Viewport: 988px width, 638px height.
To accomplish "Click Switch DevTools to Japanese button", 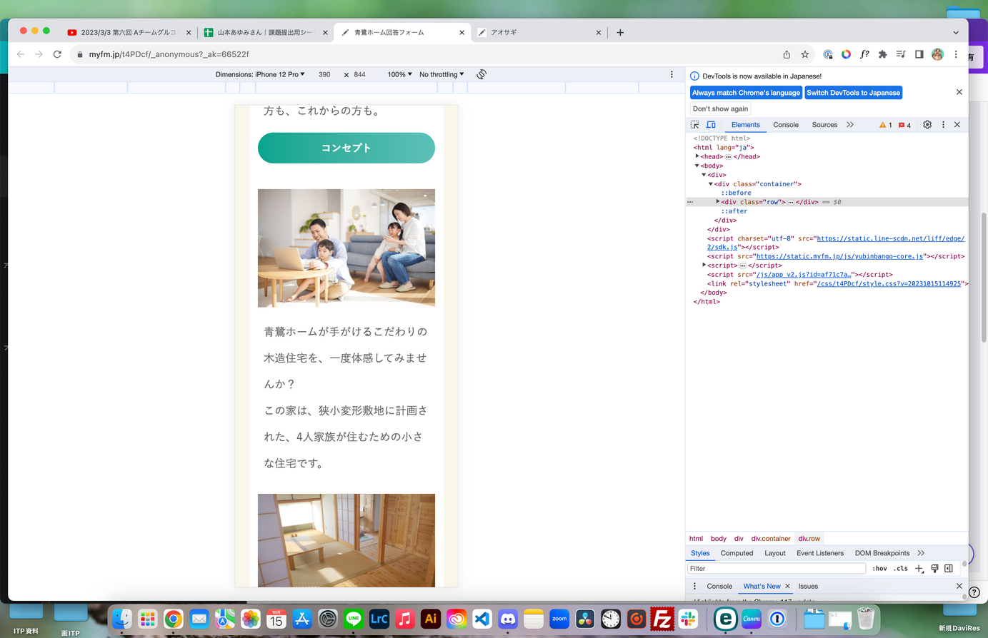I will [853, 93].
